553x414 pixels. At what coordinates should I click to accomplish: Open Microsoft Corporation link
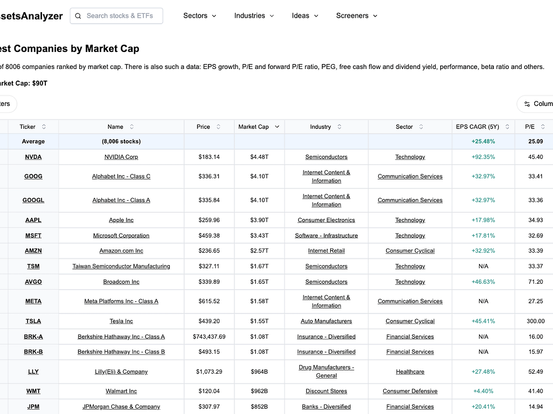coord(121,236)
